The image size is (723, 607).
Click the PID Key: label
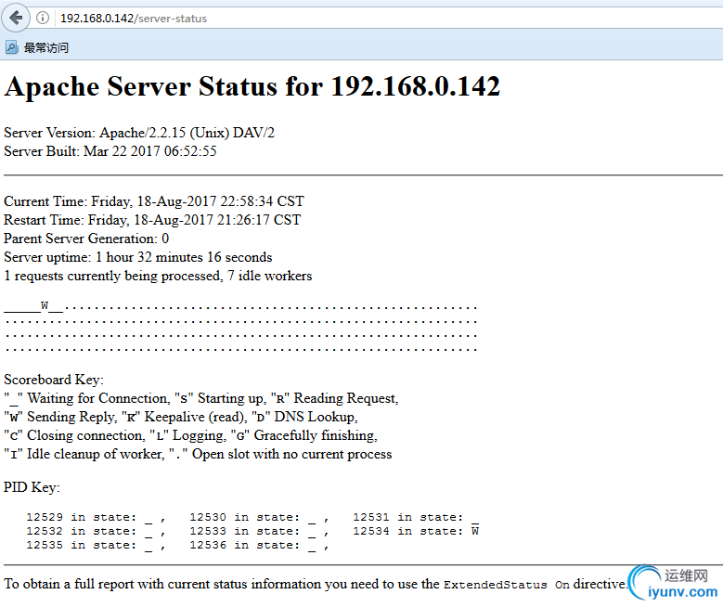point(32,487)
